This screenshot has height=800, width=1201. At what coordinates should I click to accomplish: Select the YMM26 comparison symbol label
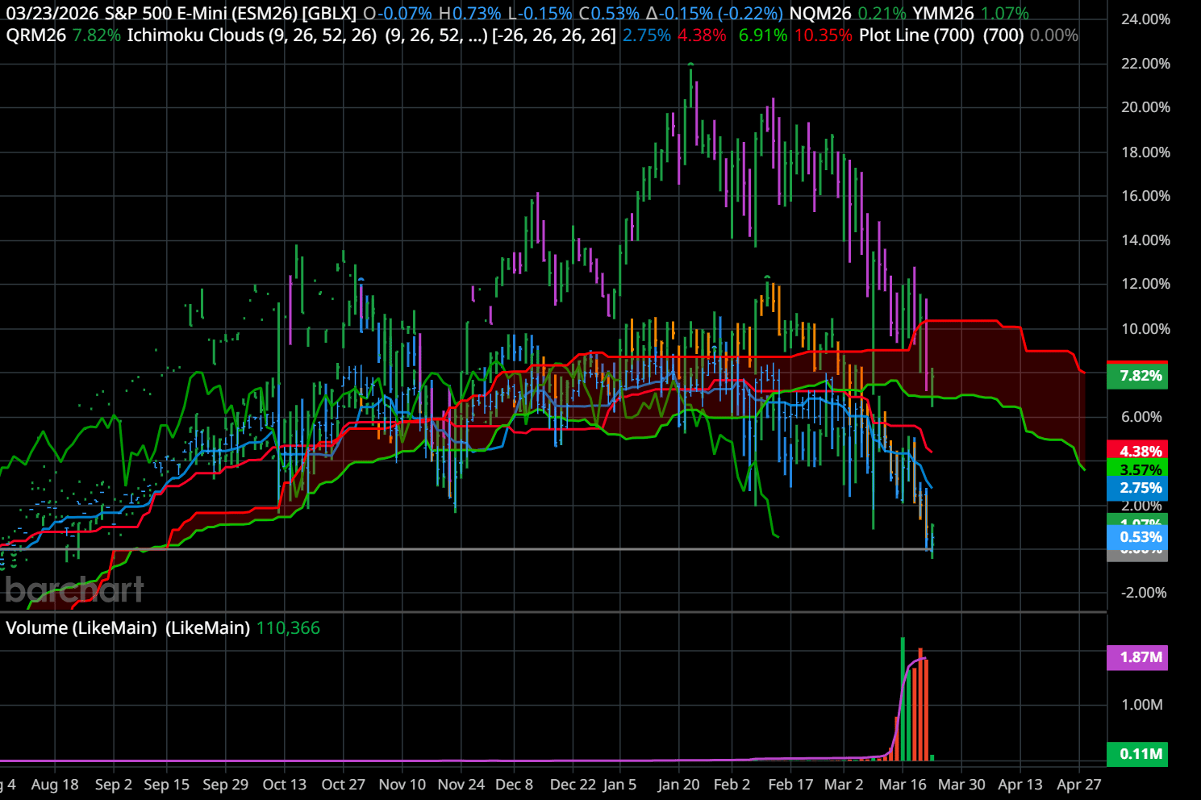943,14
